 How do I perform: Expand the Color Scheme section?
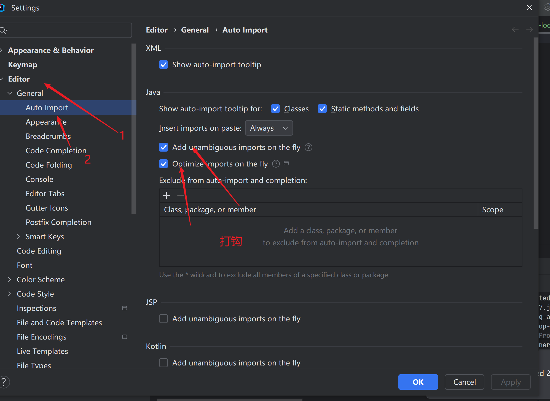click(x=10, y=279)
